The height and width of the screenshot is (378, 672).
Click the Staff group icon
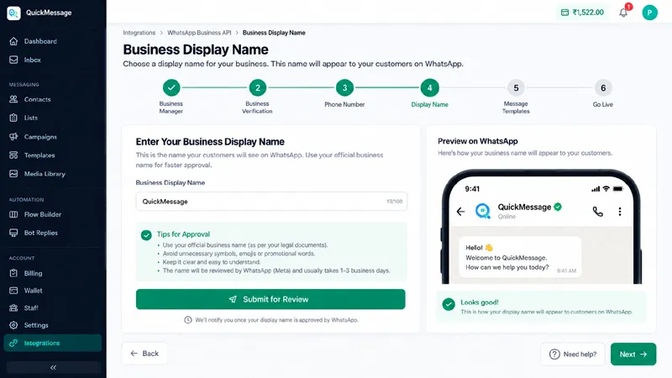point(13,307)
